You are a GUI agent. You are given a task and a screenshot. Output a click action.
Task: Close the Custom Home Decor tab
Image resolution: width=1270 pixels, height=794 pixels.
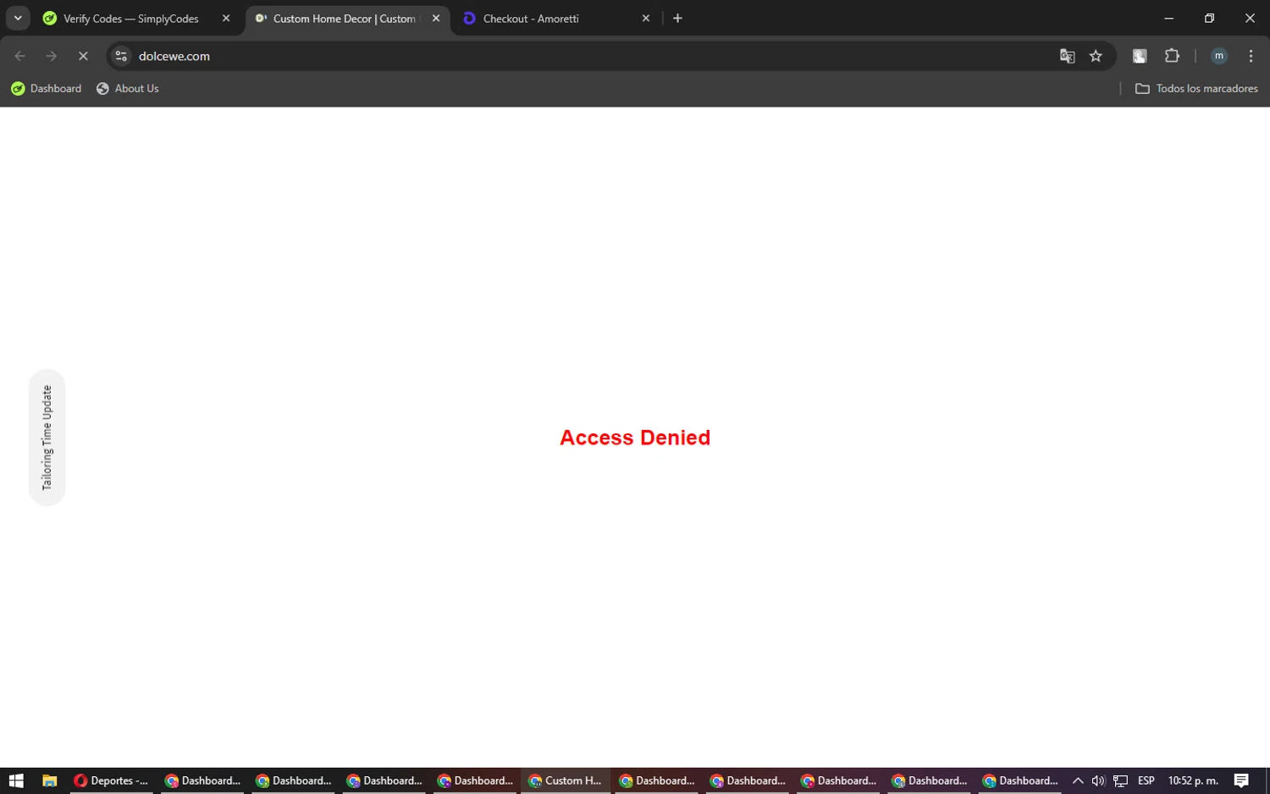click(x=436, y=19)
